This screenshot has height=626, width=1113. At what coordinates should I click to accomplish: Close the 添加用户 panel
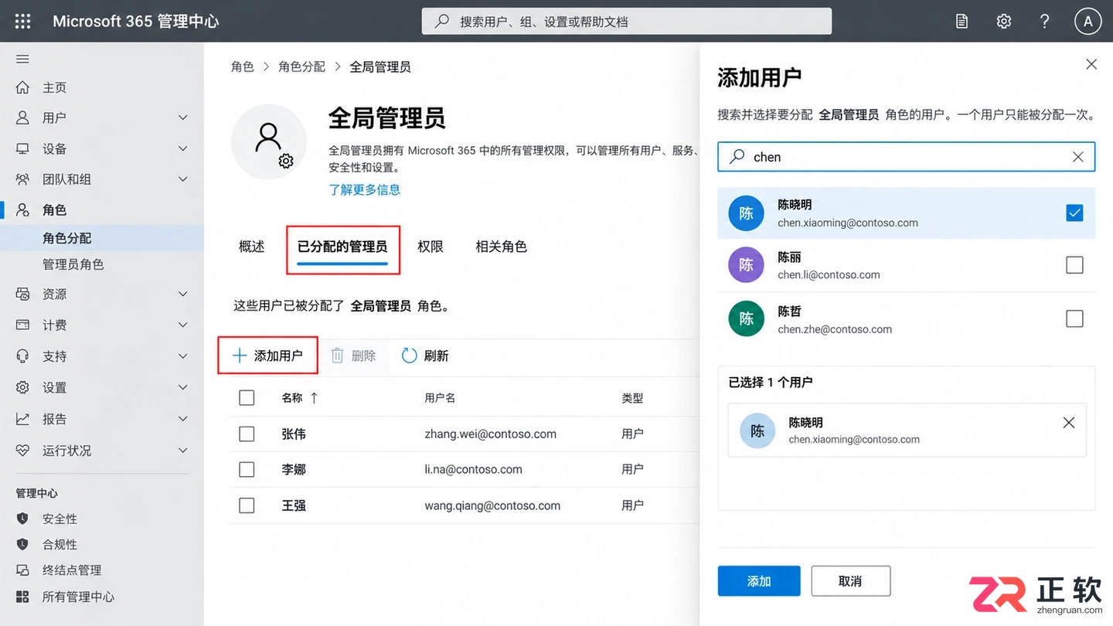point(1091,65)
